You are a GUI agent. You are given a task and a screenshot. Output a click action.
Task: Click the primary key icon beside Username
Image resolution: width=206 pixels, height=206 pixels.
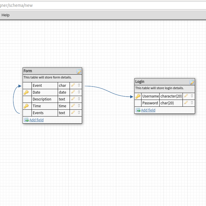tap(138, 96)
